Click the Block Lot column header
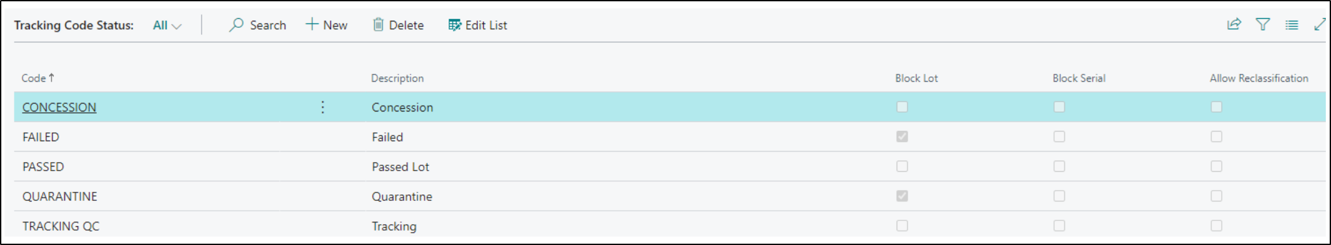1331x245 pixels. click(916, 78)
